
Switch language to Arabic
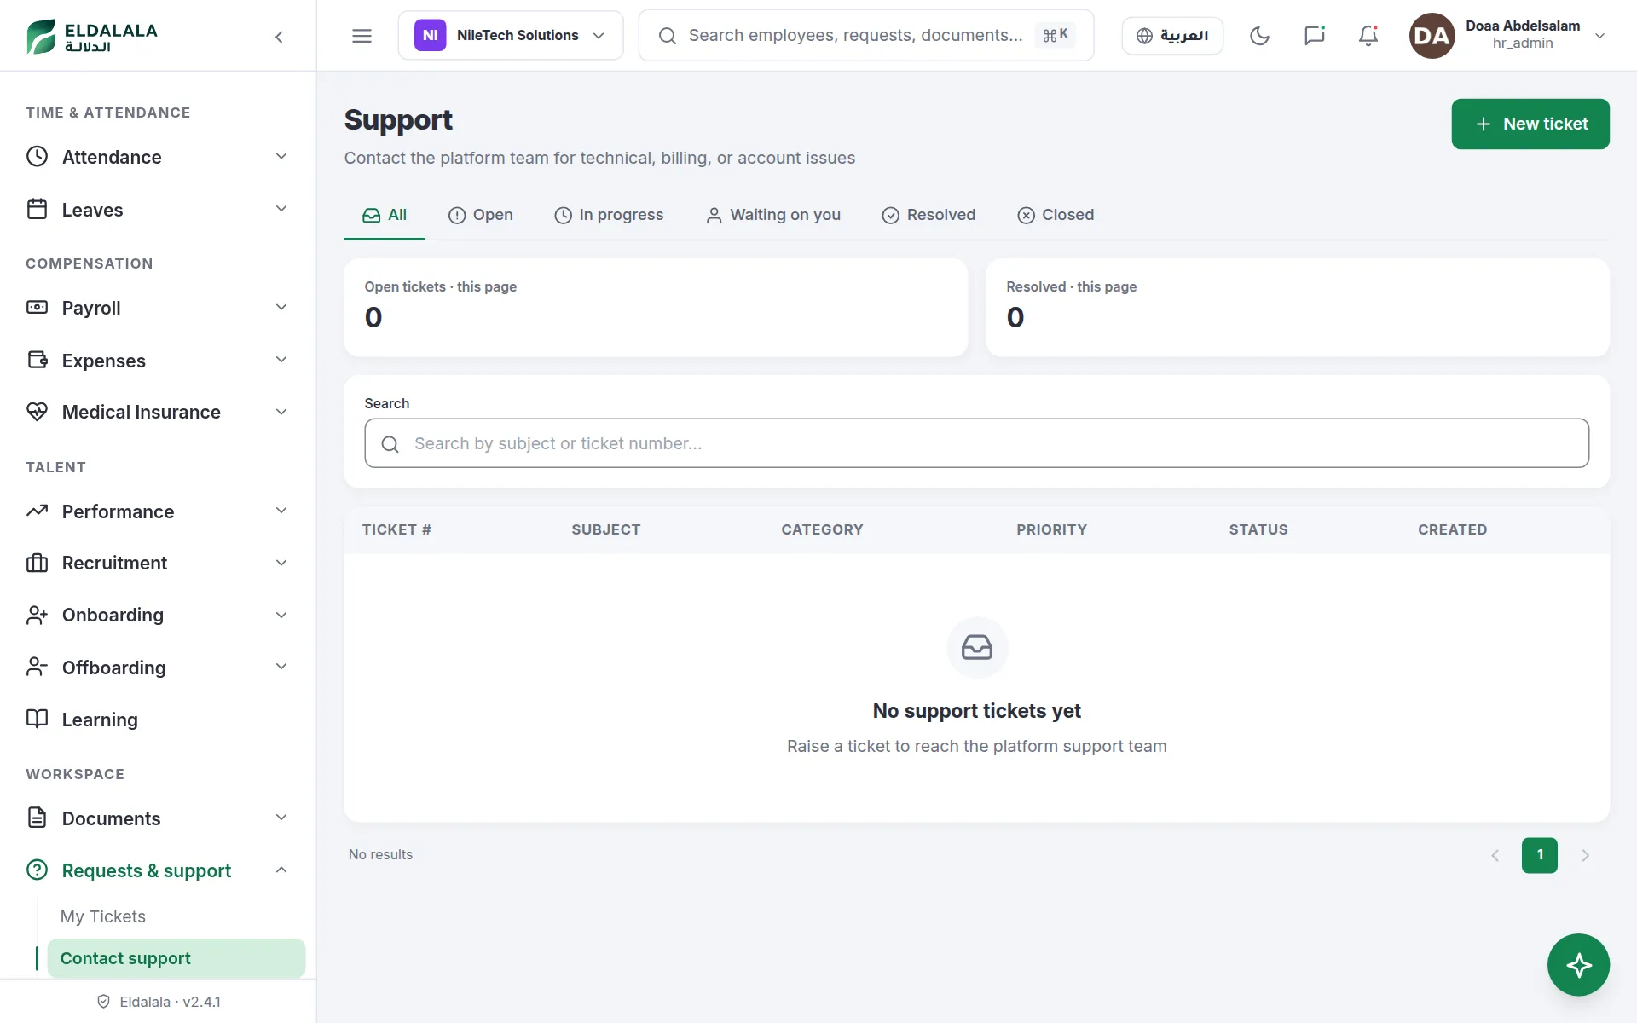coord(1172,36)
